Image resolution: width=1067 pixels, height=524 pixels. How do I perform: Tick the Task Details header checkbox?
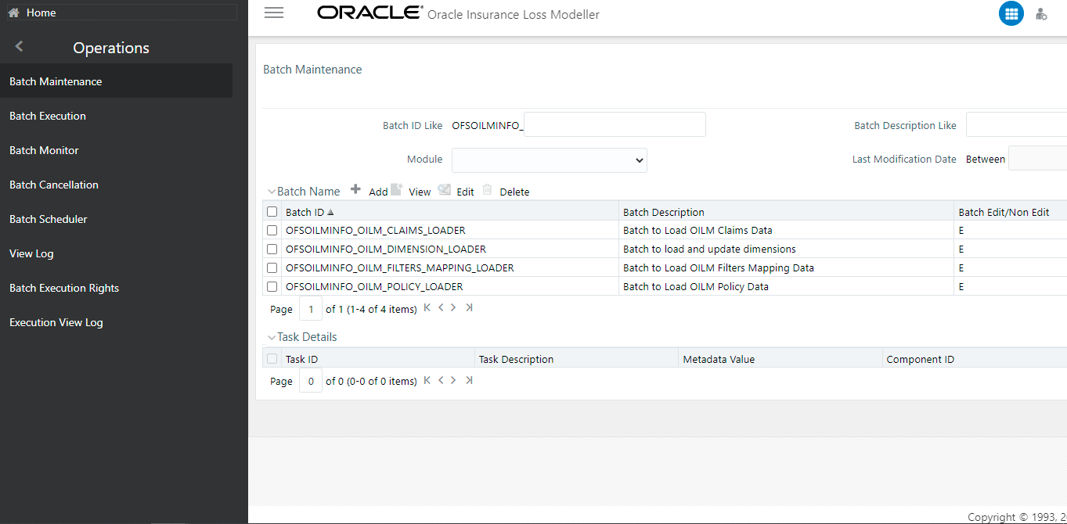click(272, 359)
